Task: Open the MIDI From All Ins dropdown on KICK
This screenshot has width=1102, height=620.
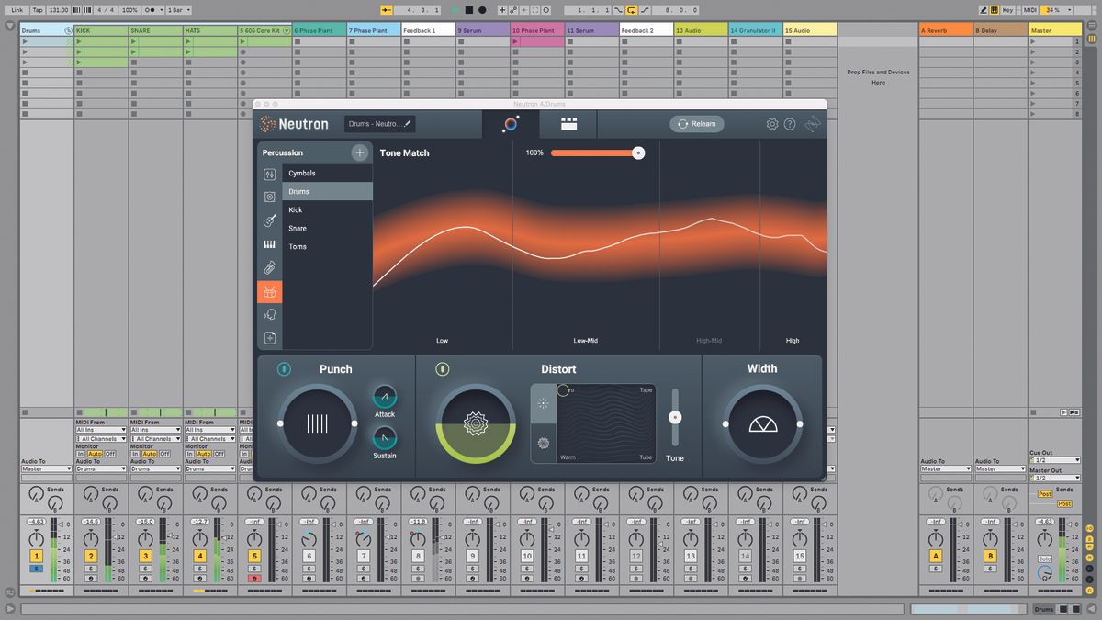Action: pos(101,430)
